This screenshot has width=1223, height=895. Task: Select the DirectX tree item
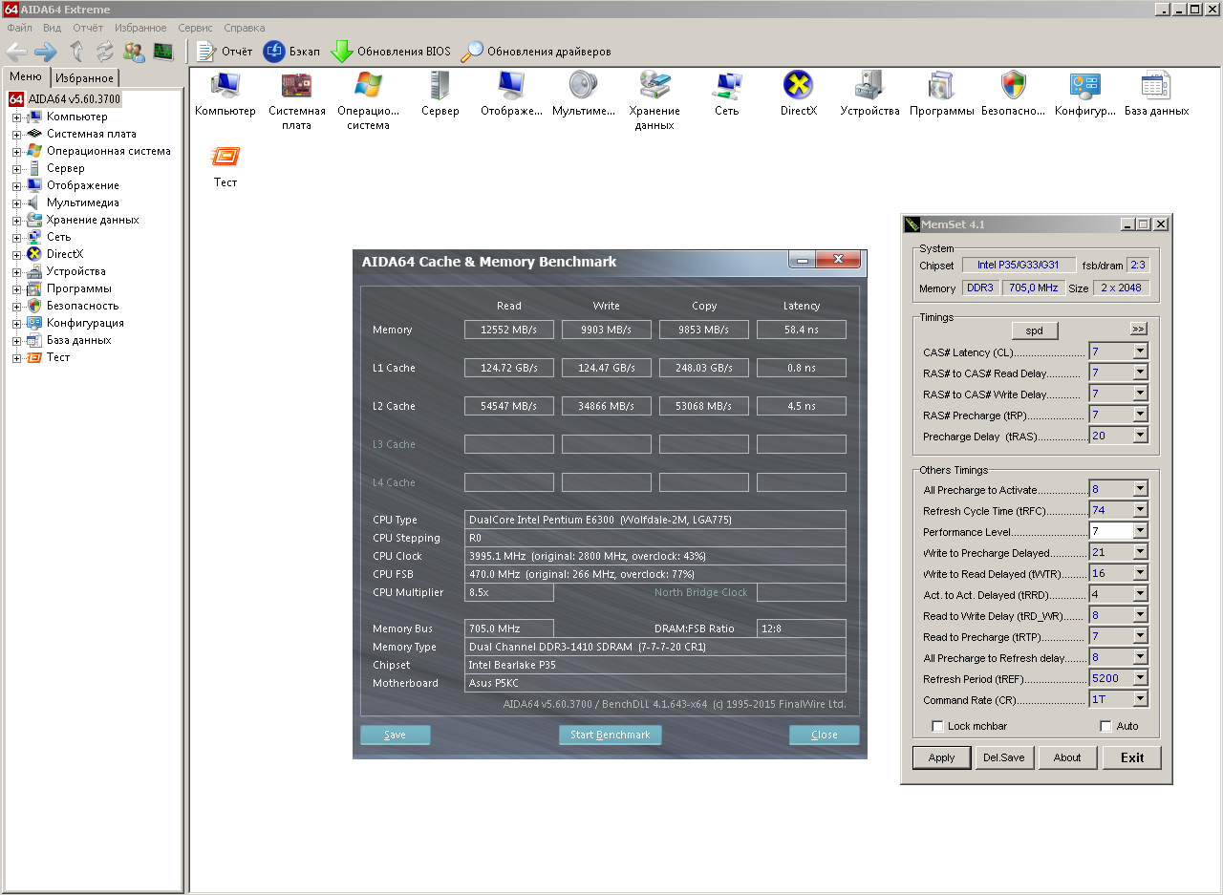click(65, 254)
